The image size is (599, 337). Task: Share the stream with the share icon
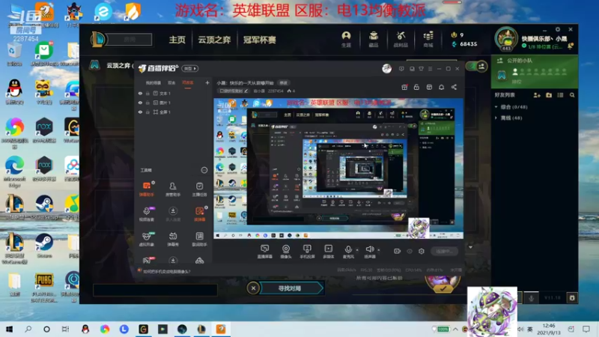(454, 87)
